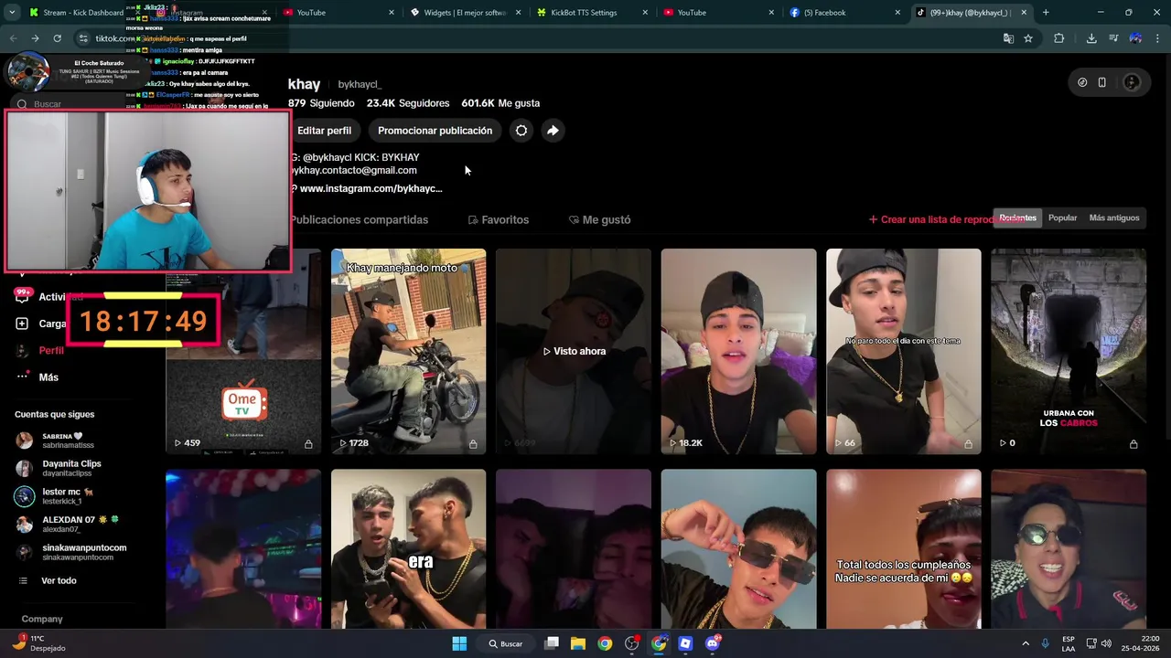Click the taskbar microphone icon

click(1046, 643)
